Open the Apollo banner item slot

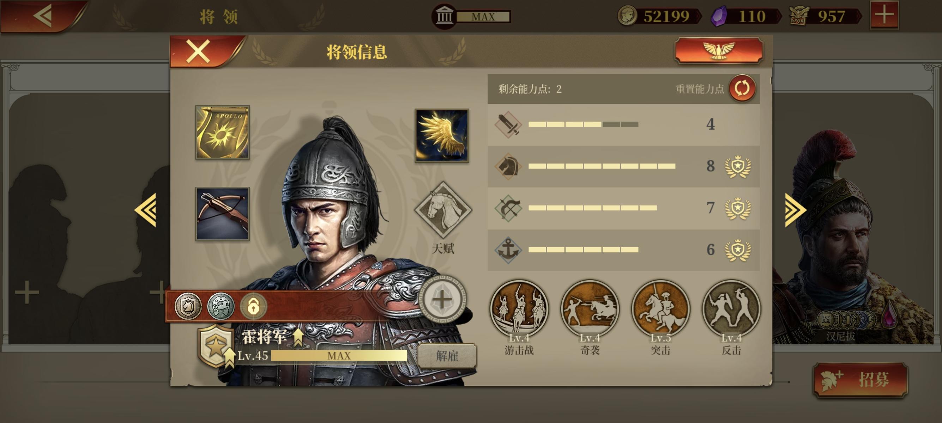[222, 132]
